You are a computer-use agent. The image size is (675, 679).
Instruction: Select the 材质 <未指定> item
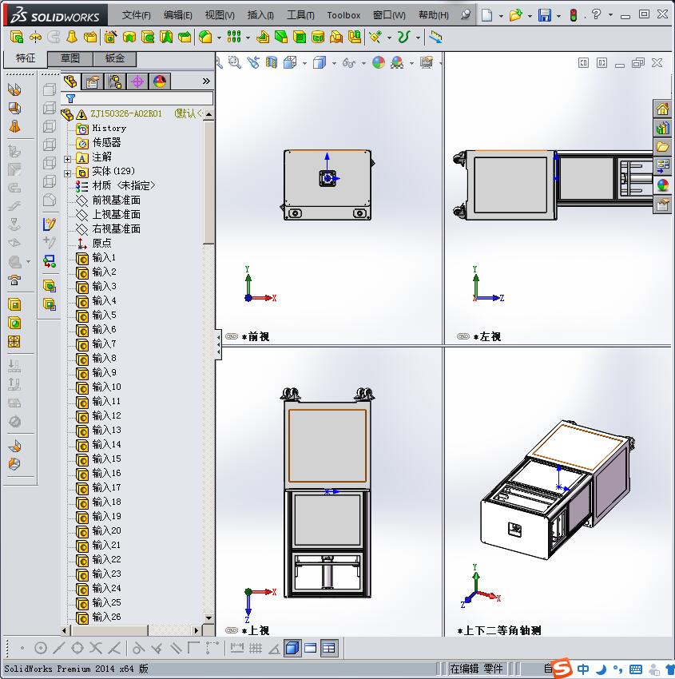point(123,186)
